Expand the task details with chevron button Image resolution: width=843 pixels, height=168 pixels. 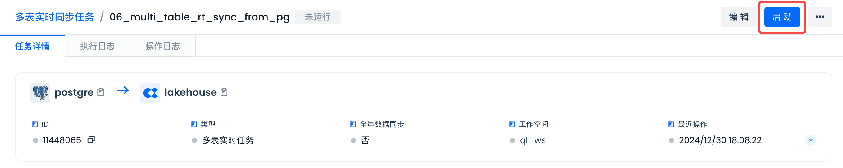click(810, 140)
